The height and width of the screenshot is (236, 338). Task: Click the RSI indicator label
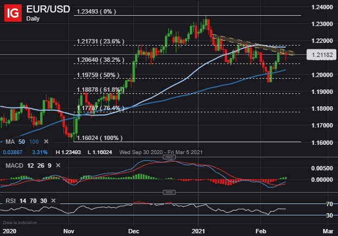tap(10, 201)
